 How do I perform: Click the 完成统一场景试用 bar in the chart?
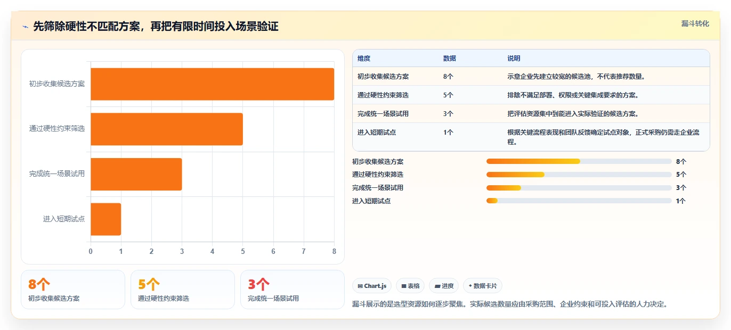click(136, 174)
